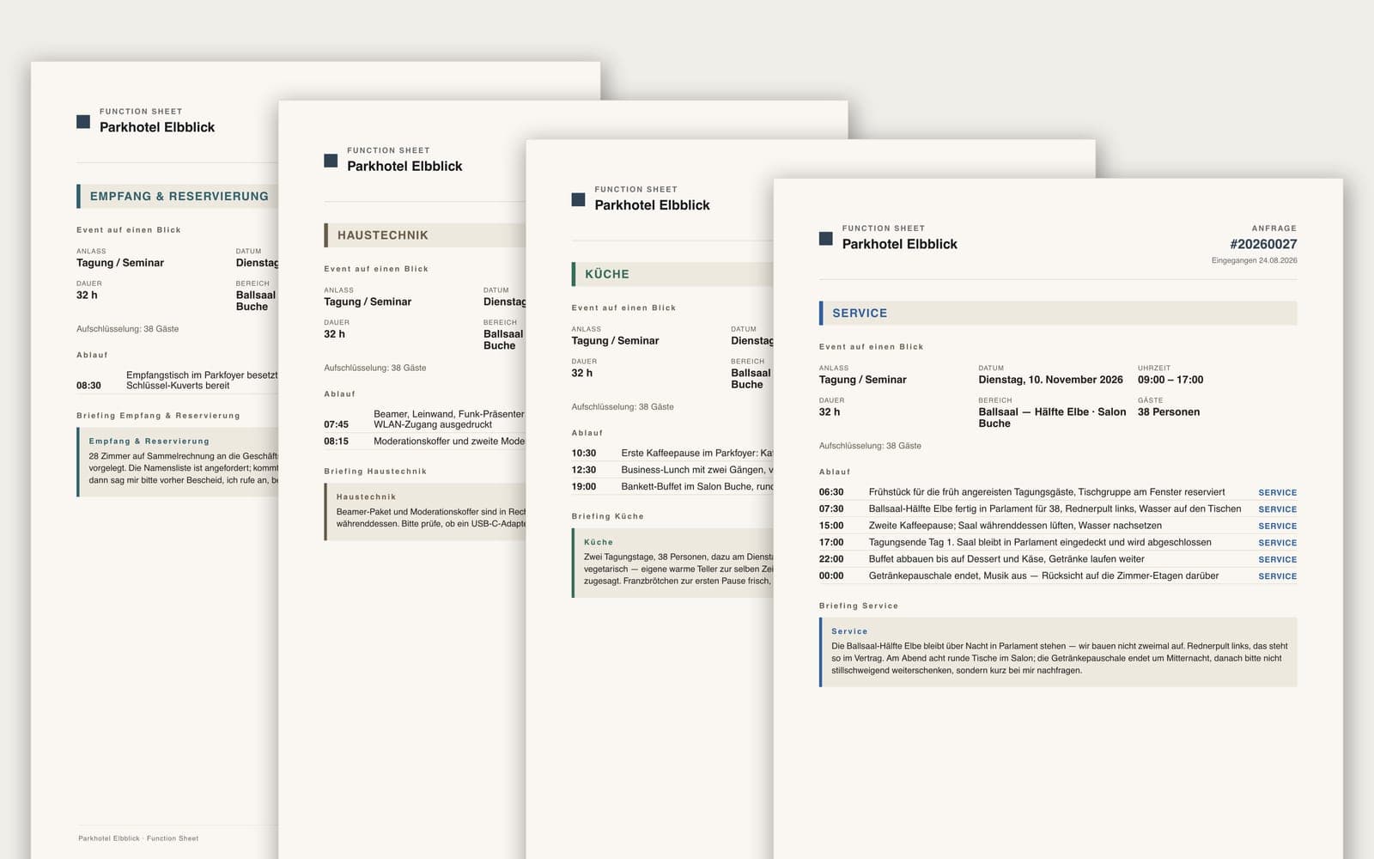Select the 10:30 Erste Kaffeepause row in Küche

coord(672,453)
